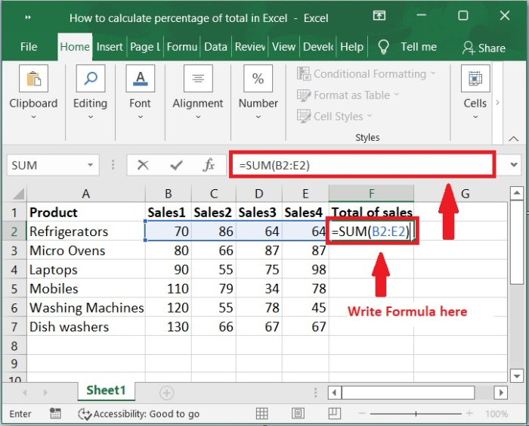This screenshot has width=529, height=426.
Task: Open the Review tab
Action: click(250, 47)
